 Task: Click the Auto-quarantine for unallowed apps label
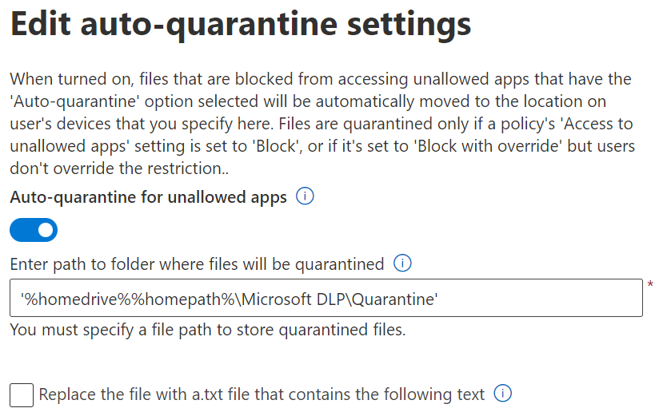click(149, 196)
